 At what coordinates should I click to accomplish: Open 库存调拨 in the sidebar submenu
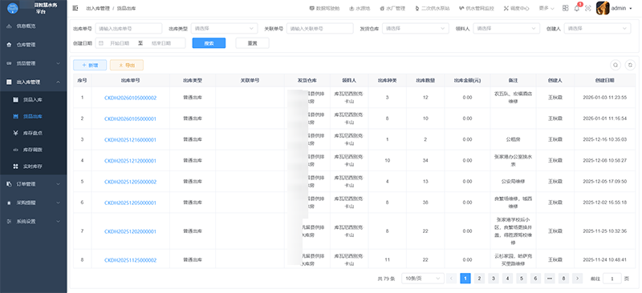[33, 150]
